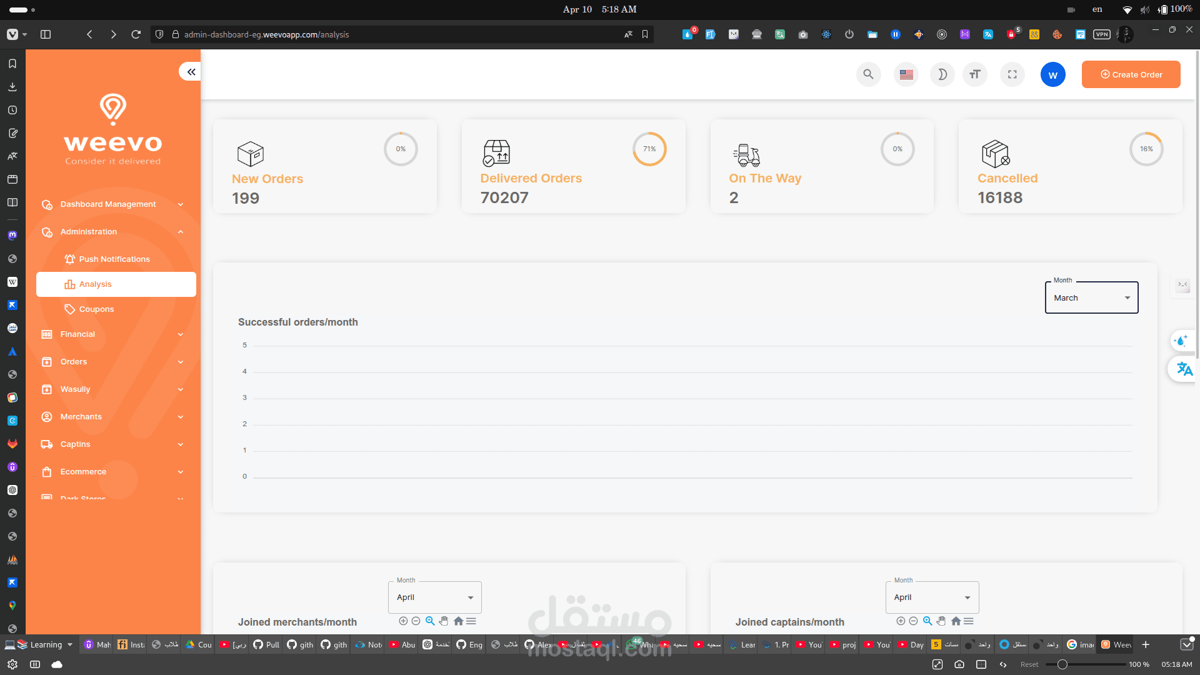
Task: Reload the page in the browser toolbar
Action: tap(136, 34)
